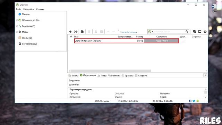The height and width of the screenshot is (125, 222).
Task: Click the Метки tag icon
Action: [20, 32]
